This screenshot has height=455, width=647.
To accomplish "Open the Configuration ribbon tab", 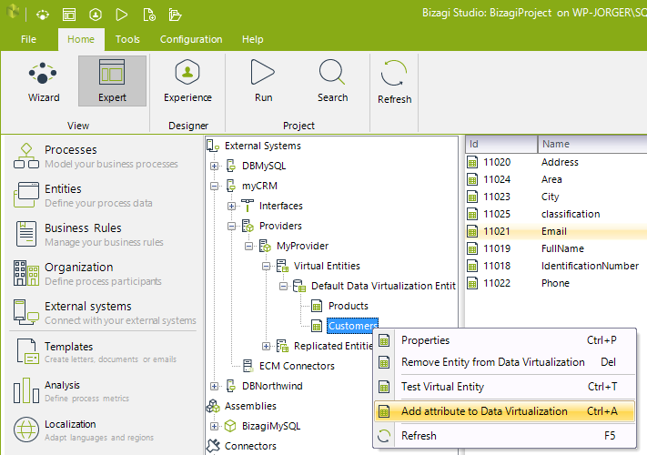I will tap(191, 39).
